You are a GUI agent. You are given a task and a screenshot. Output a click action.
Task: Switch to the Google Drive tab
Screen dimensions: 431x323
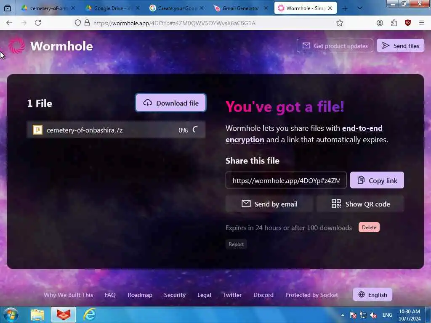coord(113,8)
